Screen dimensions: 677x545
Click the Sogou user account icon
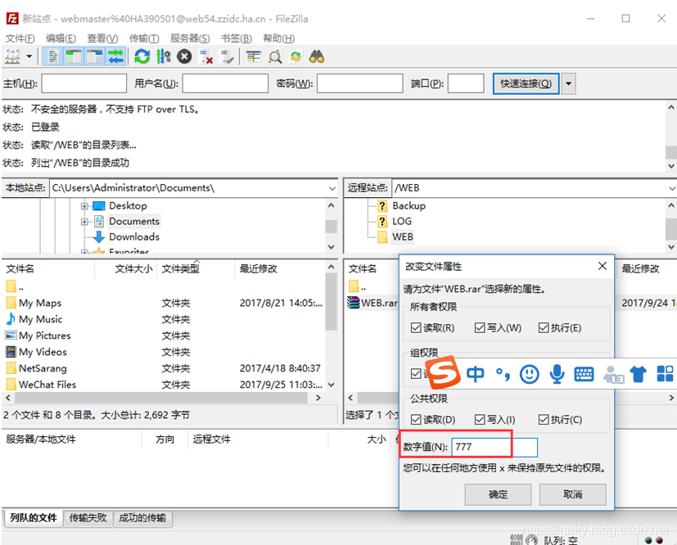pos(613,375)
